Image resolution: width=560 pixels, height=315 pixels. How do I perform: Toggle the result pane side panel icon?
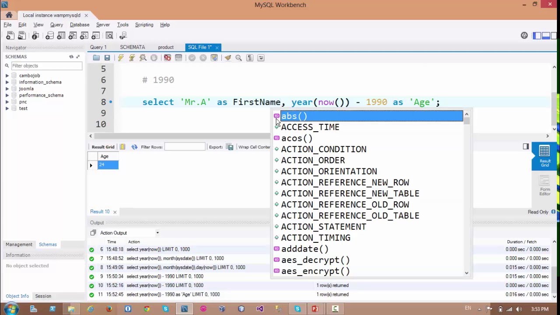pos(526,147)
